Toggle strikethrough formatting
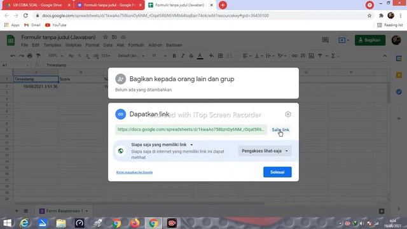Image resolution: width=407 pixels, height=229 pixels. 191,56
